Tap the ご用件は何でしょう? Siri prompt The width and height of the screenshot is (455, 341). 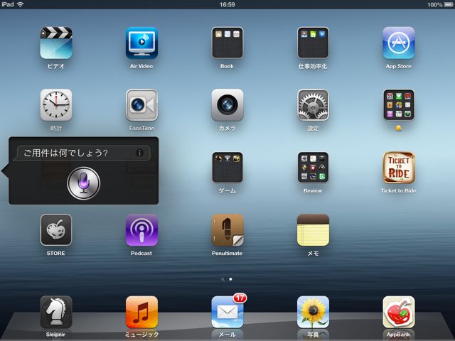click(x=65, y=153)
